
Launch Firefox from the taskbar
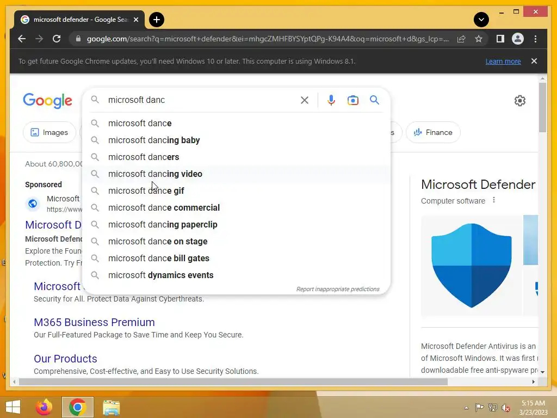pos(44,407)
